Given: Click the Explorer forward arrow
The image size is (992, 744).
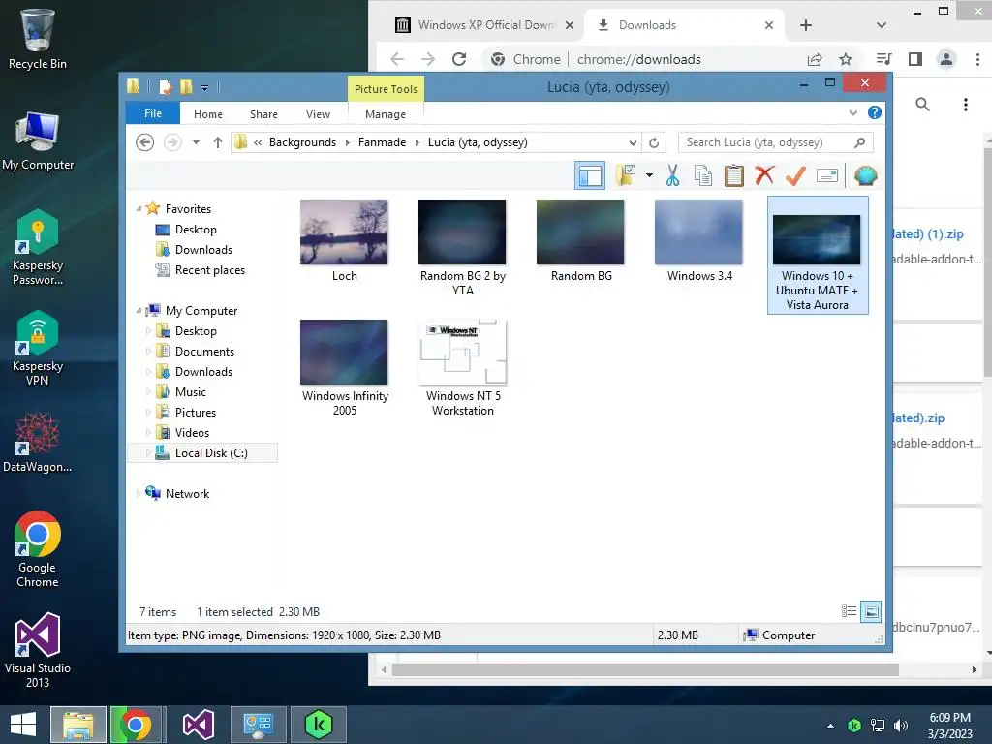Looking at the screenshot, I should [172, 142].
